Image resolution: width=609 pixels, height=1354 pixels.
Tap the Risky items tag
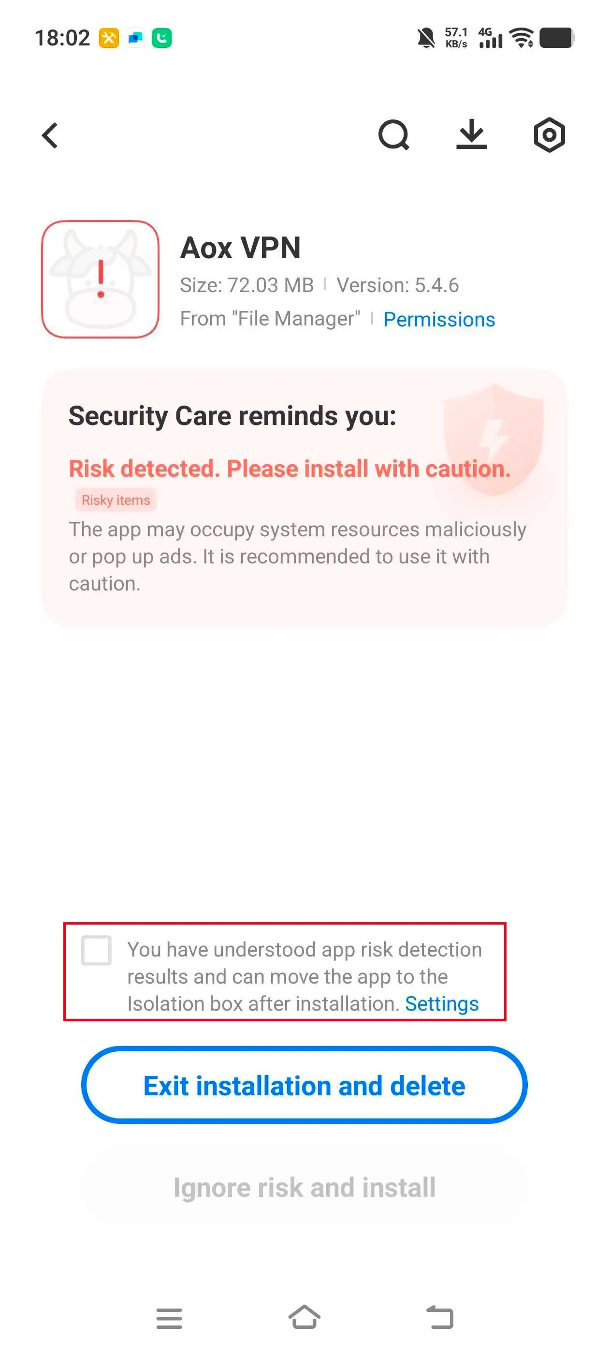pos(116,500)
